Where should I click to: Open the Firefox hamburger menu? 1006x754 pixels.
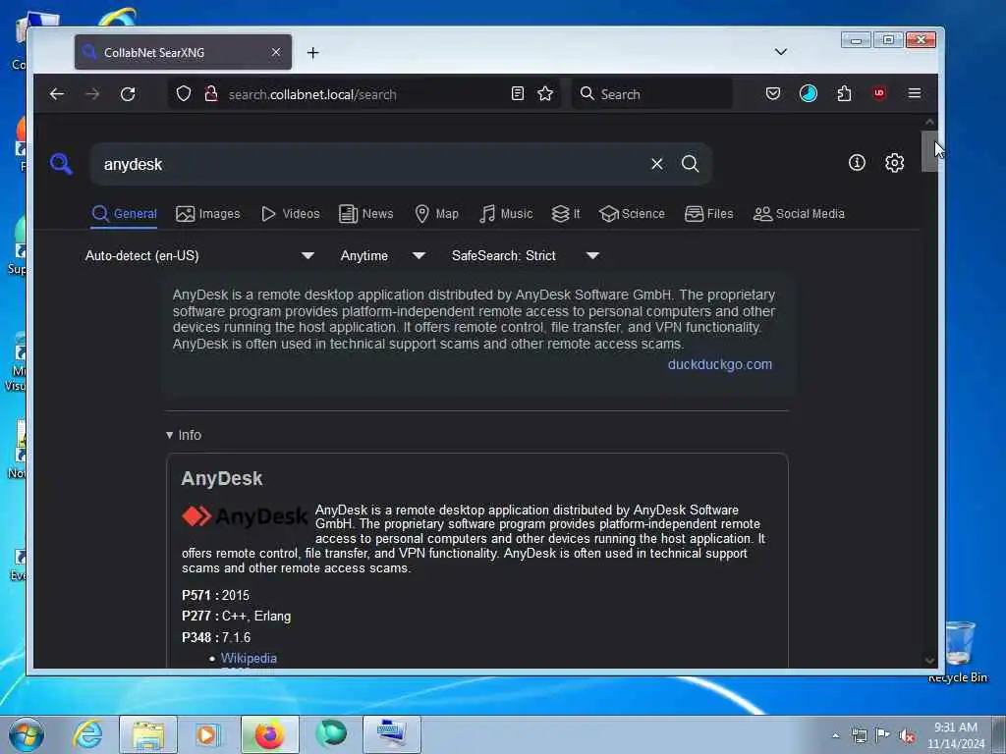pyautogui.click(x=915, y=93)
